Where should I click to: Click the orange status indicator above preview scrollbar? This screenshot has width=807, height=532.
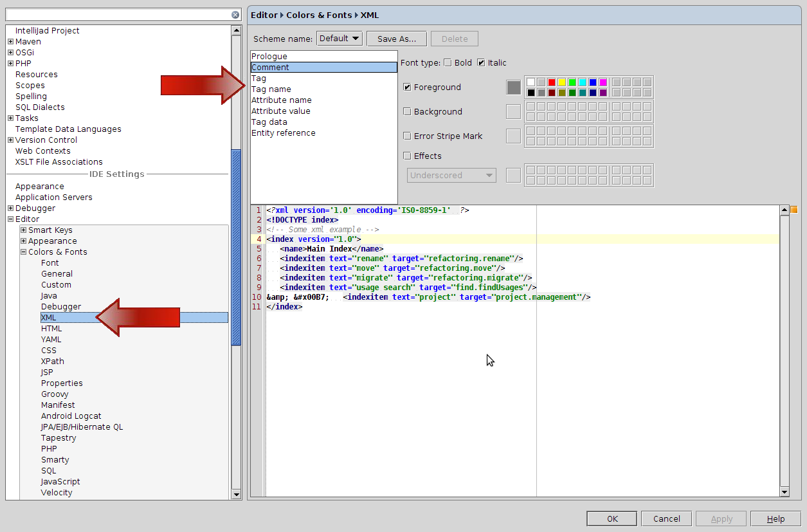pos(793,210)
